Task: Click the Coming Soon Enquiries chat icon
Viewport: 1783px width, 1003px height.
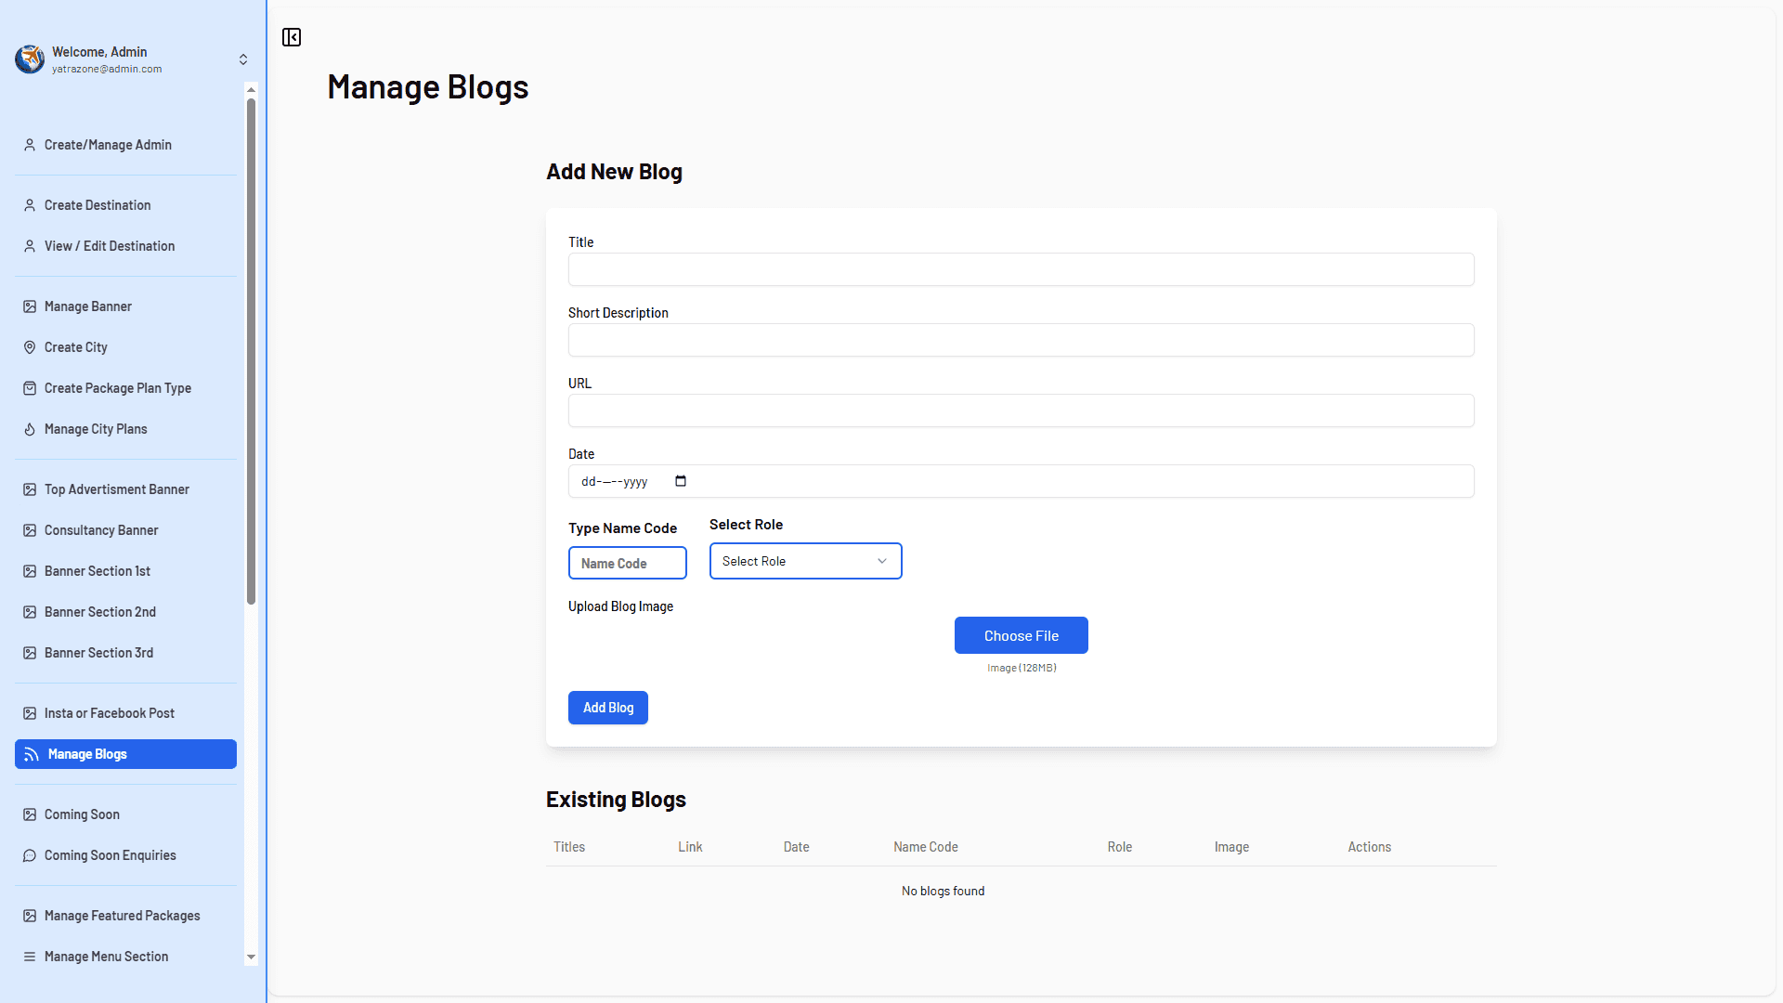Action: [30, 855]
